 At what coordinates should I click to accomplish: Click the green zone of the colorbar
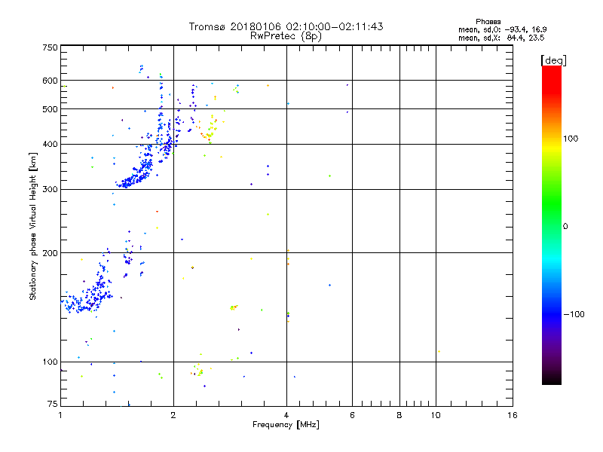(x=552, y=203)
